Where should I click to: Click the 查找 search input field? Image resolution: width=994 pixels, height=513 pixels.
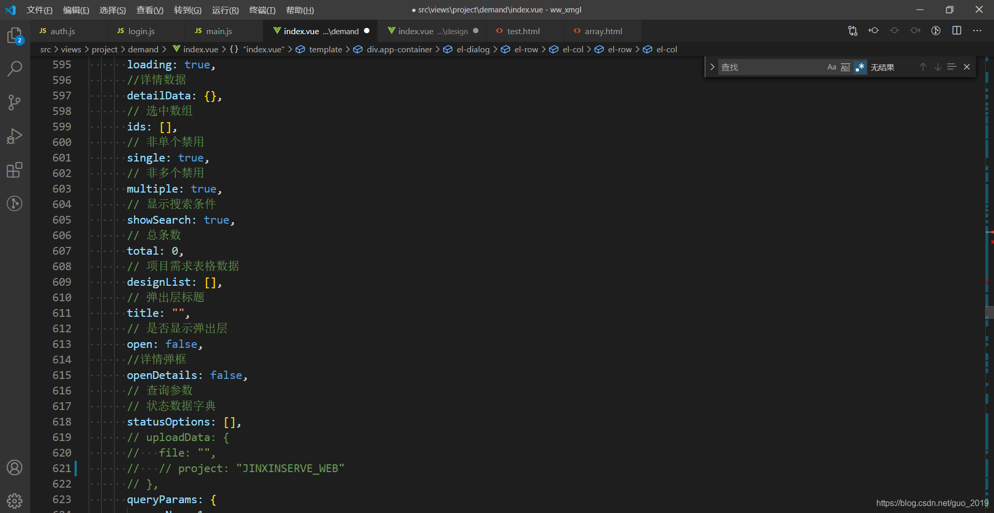[x=771, y=67]
